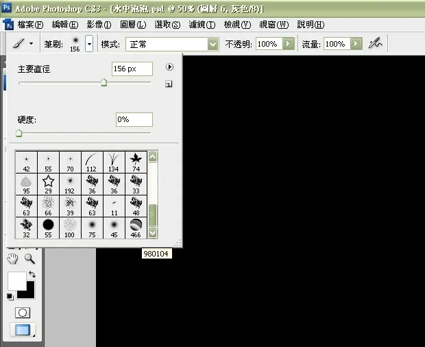
Task: Open the 影像(I) menu
Action: pos(99,25)
